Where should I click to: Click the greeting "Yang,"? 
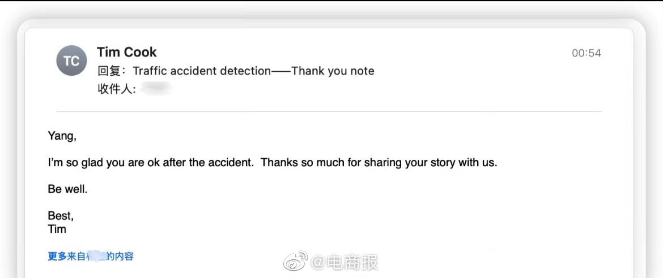62,136
